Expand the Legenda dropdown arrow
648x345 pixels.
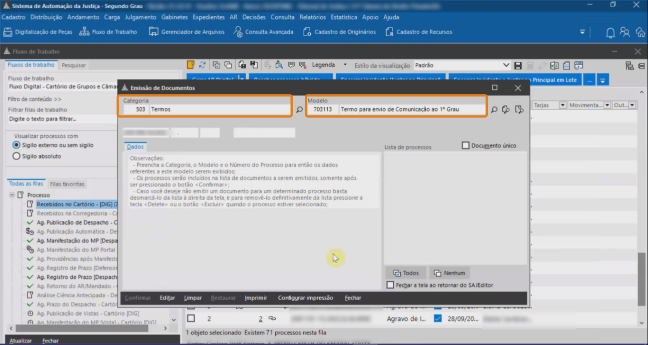click(345, 65)
